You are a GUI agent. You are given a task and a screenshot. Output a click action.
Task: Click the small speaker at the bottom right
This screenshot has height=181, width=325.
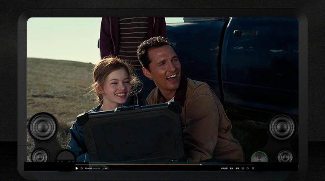(x=285, y=156)
